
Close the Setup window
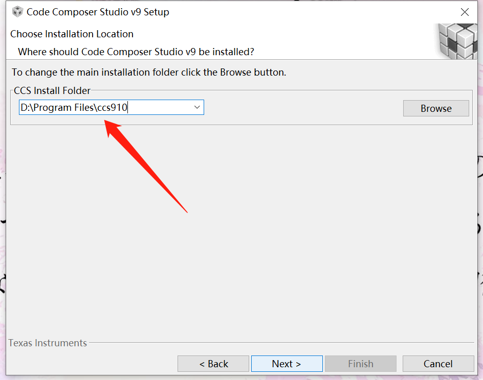click(x=465, y=12)
